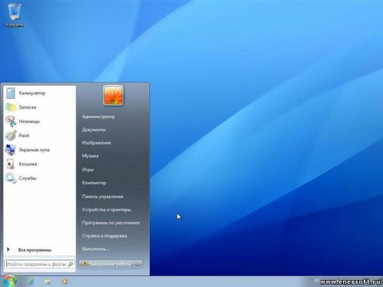Click the user account flower picture
The height and width of the screenshot is (287, 383).
[x=113, y=96]
